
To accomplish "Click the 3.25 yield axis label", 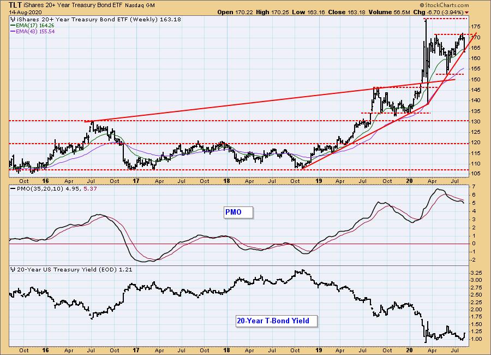I will 476,272.
